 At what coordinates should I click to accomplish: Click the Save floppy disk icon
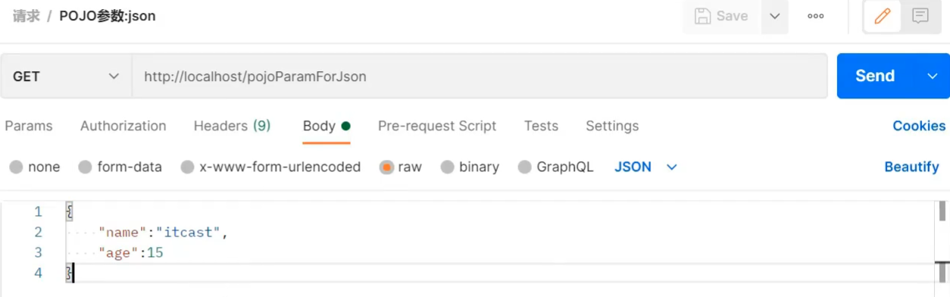coord(702,16)
